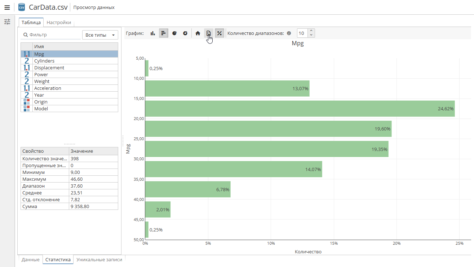Click the hamburger menu icon
The width and height of the screenshot is (474, 267).
pyautogui.click(x=7, y=7)
